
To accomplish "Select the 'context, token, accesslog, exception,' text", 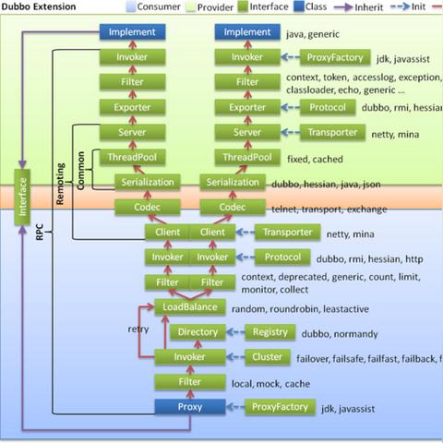I will click(364, 78).
